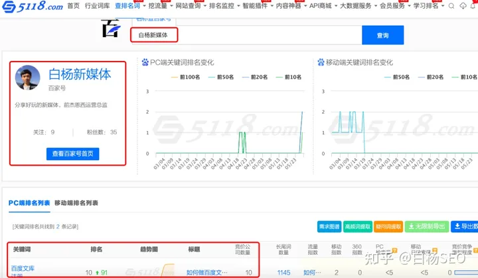This screenshot has width=478, height=278.
Task: Click the question mark icon next to 移动日检索量 column
Action: (434, 250)
